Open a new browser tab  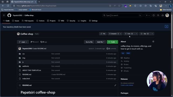tap(39, 2)
